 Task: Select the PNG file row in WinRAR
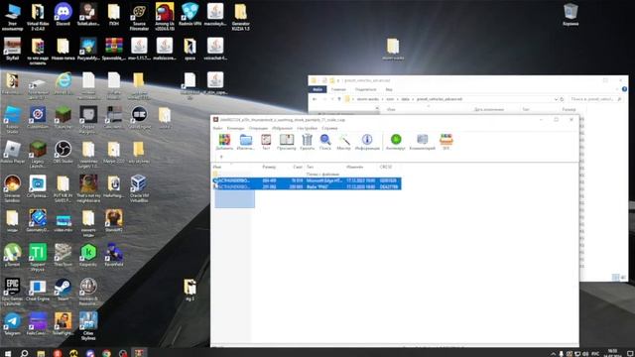(x=307, y=186)
